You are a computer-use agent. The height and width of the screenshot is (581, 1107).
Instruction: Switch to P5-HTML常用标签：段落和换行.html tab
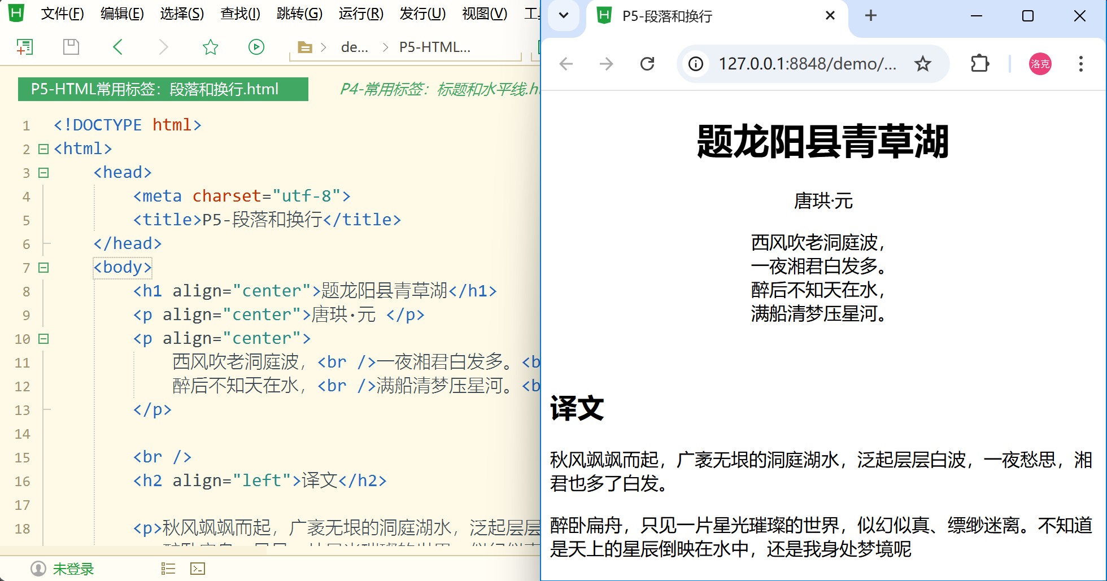point(163,89)
